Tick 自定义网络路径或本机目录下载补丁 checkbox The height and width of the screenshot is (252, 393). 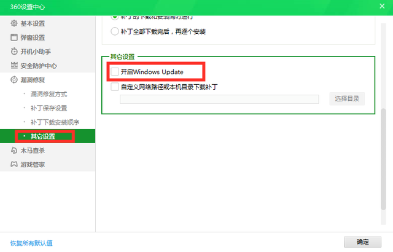tap(115, 87)
